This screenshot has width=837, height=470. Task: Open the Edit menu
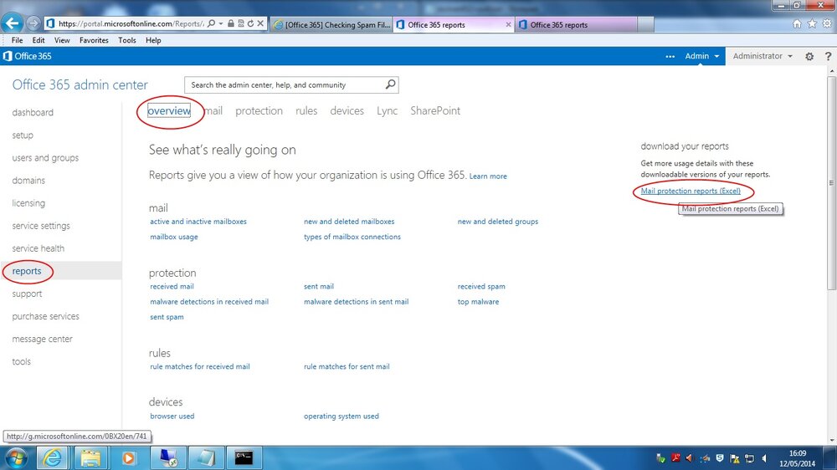[x=39, y=40]
